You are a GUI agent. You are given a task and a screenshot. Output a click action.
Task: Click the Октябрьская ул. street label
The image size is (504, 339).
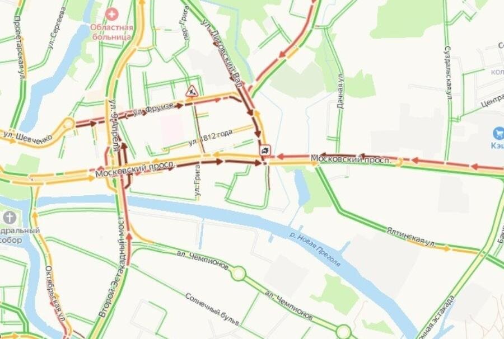[x=55, y=294]
